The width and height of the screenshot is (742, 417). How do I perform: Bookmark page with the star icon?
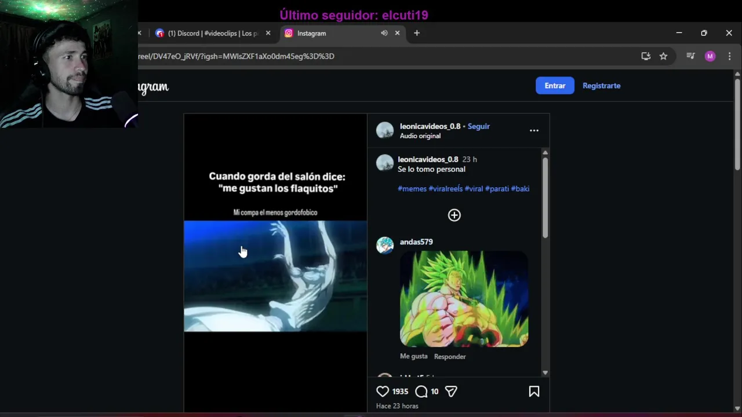(663, 56)
